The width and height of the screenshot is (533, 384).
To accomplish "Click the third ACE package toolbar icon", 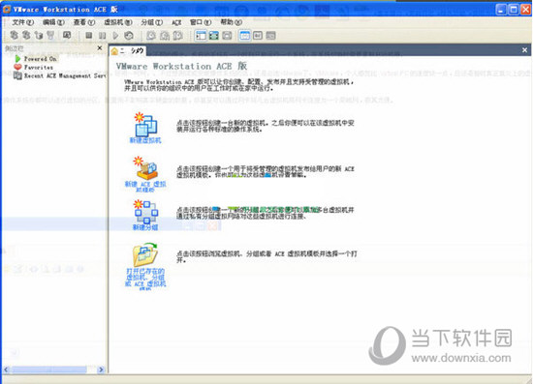I will point(39,35).
